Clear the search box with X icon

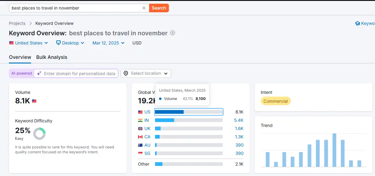click(x=144, y=8)
